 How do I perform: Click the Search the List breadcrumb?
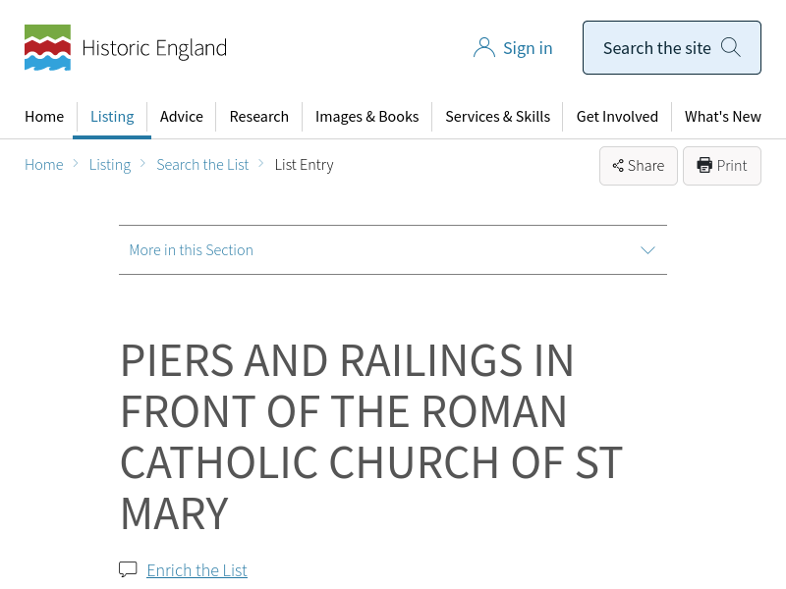coord(202,165)
